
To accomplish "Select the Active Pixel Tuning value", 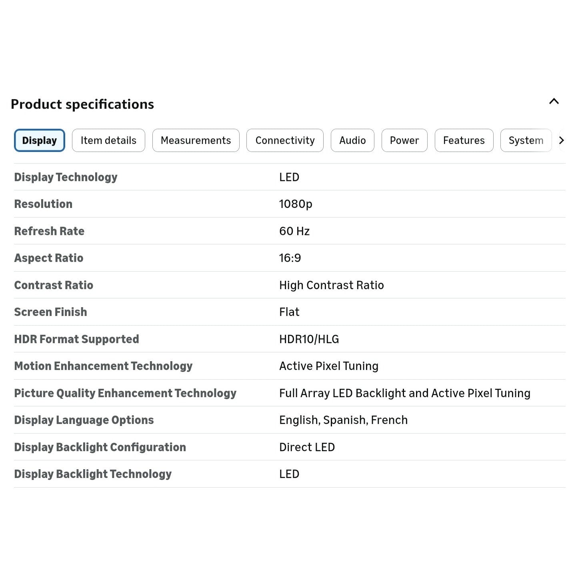I will (329, 366).
